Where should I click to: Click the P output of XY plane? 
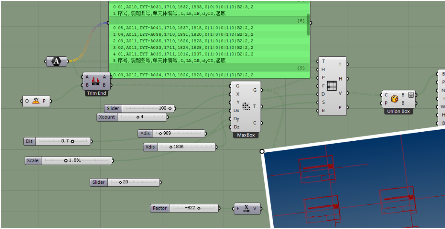pyautogui.click(x=44, y=101)
